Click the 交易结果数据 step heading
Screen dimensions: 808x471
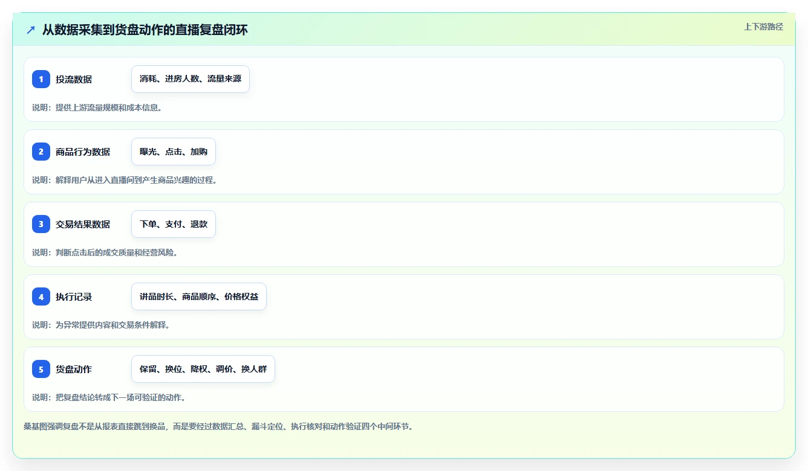[83, 224]
